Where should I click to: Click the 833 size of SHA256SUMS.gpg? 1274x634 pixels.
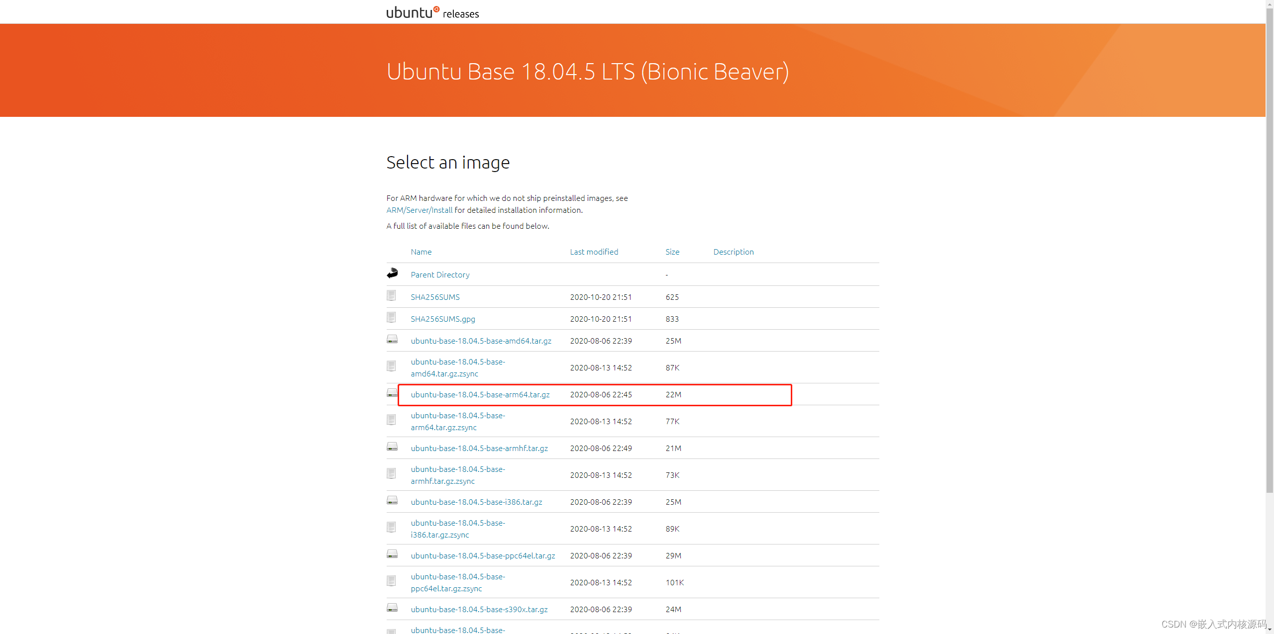click(x=672, y=319)
